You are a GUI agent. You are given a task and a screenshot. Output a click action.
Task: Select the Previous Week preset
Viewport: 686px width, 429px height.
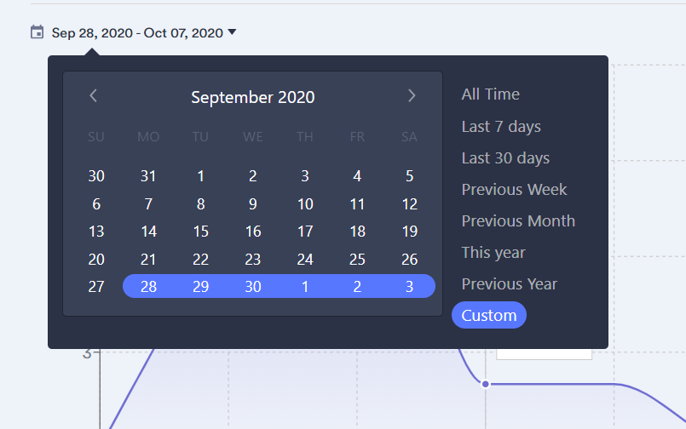coord(514,190)
